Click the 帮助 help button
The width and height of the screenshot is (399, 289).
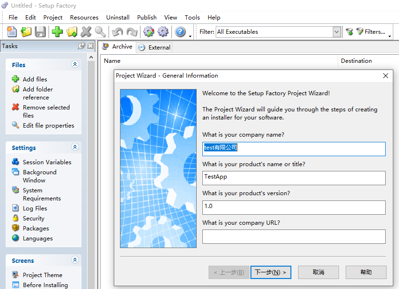[x=366, y=272]
